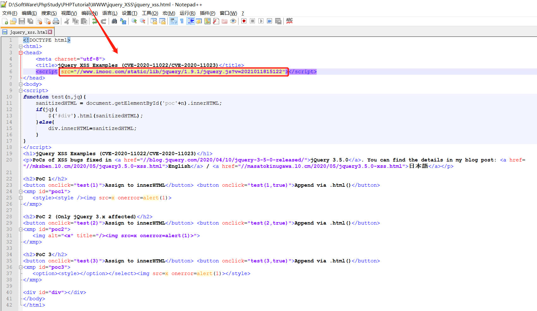Zoom in with the magnifier plus icon
This screenshot has width=537, height=311.
[x=134, y=21]
